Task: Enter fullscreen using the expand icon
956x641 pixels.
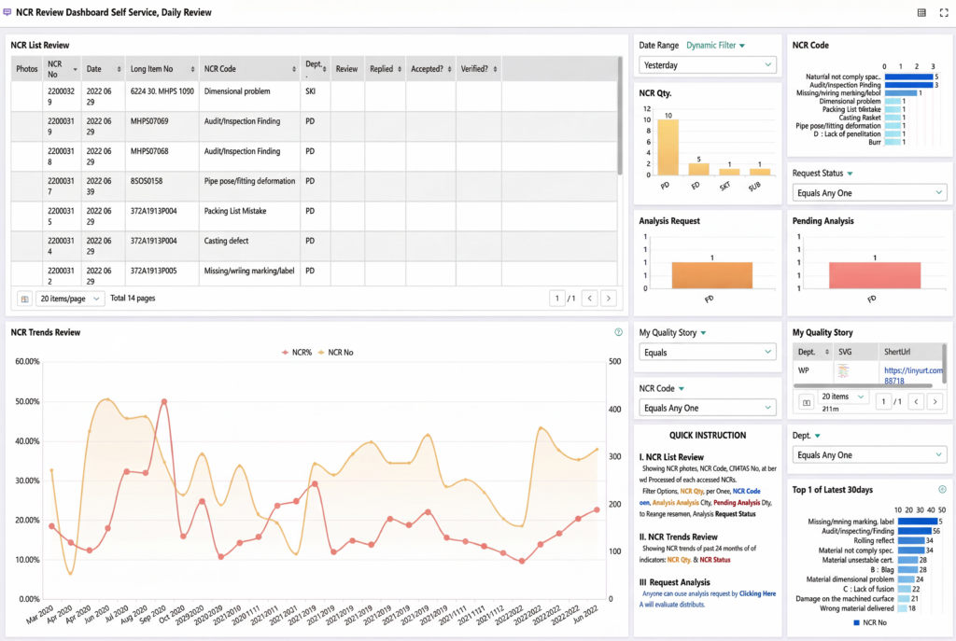Action: [x=945, y=12]
